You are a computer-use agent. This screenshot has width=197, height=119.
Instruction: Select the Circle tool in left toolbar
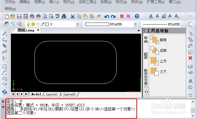click(4, 66)
